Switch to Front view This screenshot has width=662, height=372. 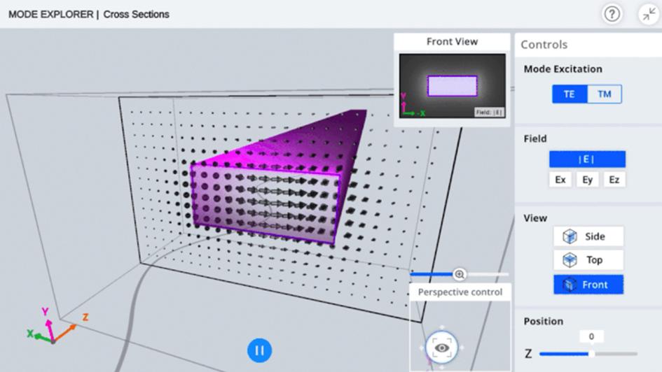(x=588, y=285)
